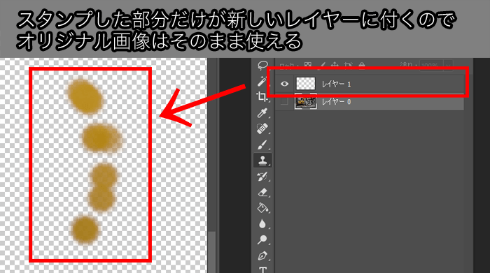Screen dimensions: 490x273
Task: Select the Clone Stamp tool
Action: [262, 161]
